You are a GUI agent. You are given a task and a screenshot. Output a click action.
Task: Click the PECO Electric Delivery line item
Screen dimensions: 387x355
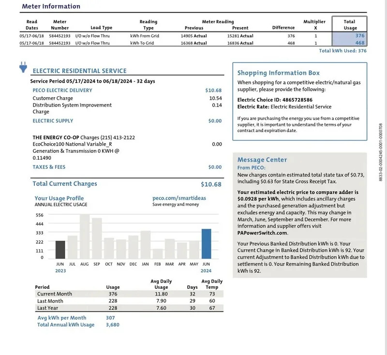pos(62,90)
